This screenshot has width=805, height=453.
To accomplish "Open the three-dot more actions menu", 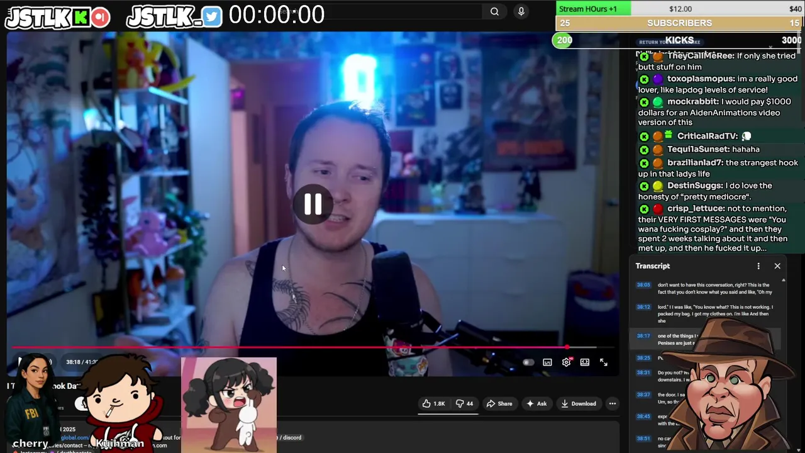I will pos(613,404).
